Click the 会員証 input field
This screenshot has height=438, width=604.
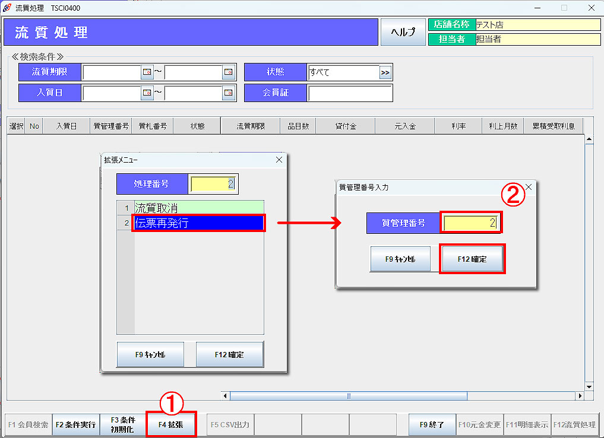350,93
